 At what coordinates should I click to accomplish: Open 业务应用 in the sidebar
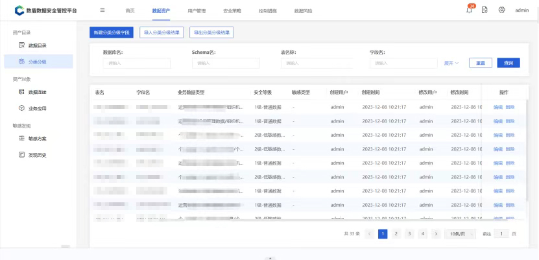pos(37,108)
